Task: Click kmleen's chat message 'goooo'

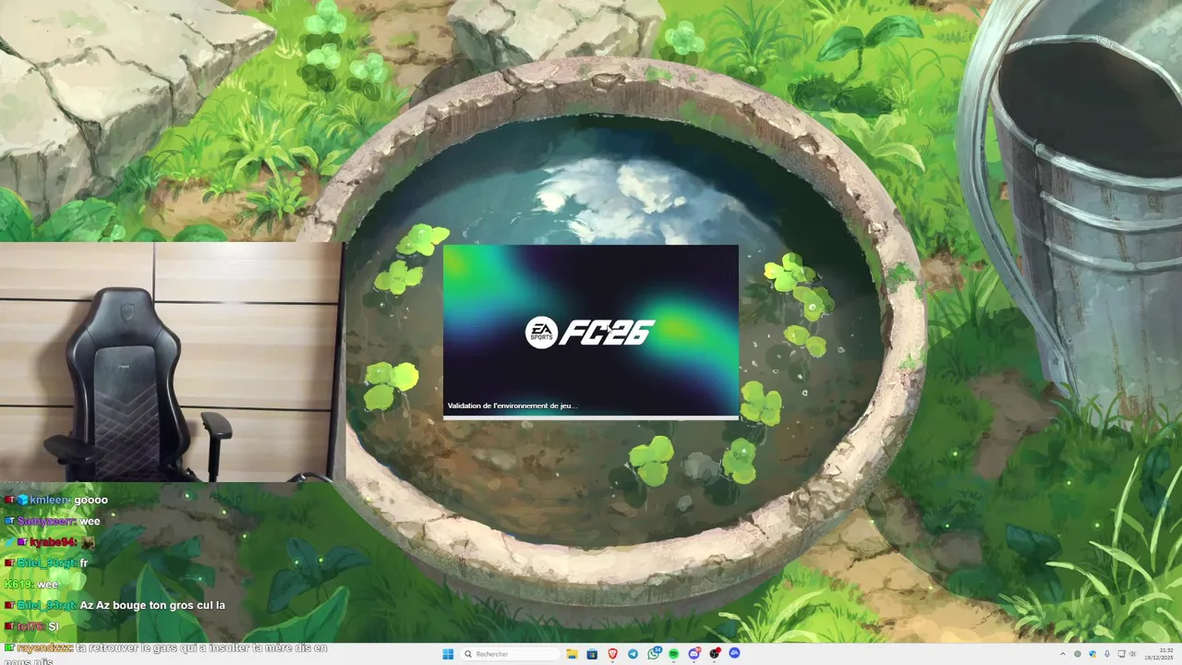Action: [x=91, y=500]
